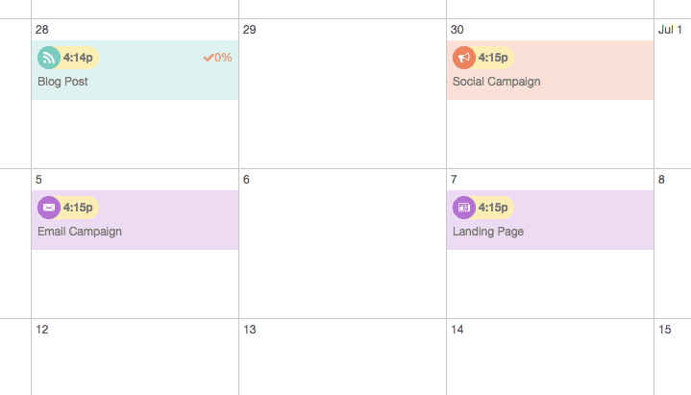Click the 4:15p time badge on Social Campaign
This screenshot has width=691, height=395.
click(x=493, y=58)
